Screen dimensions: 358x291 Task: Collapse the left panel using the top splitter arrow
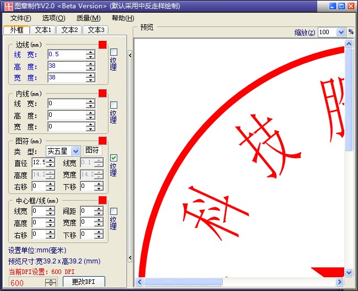point(130,55)
